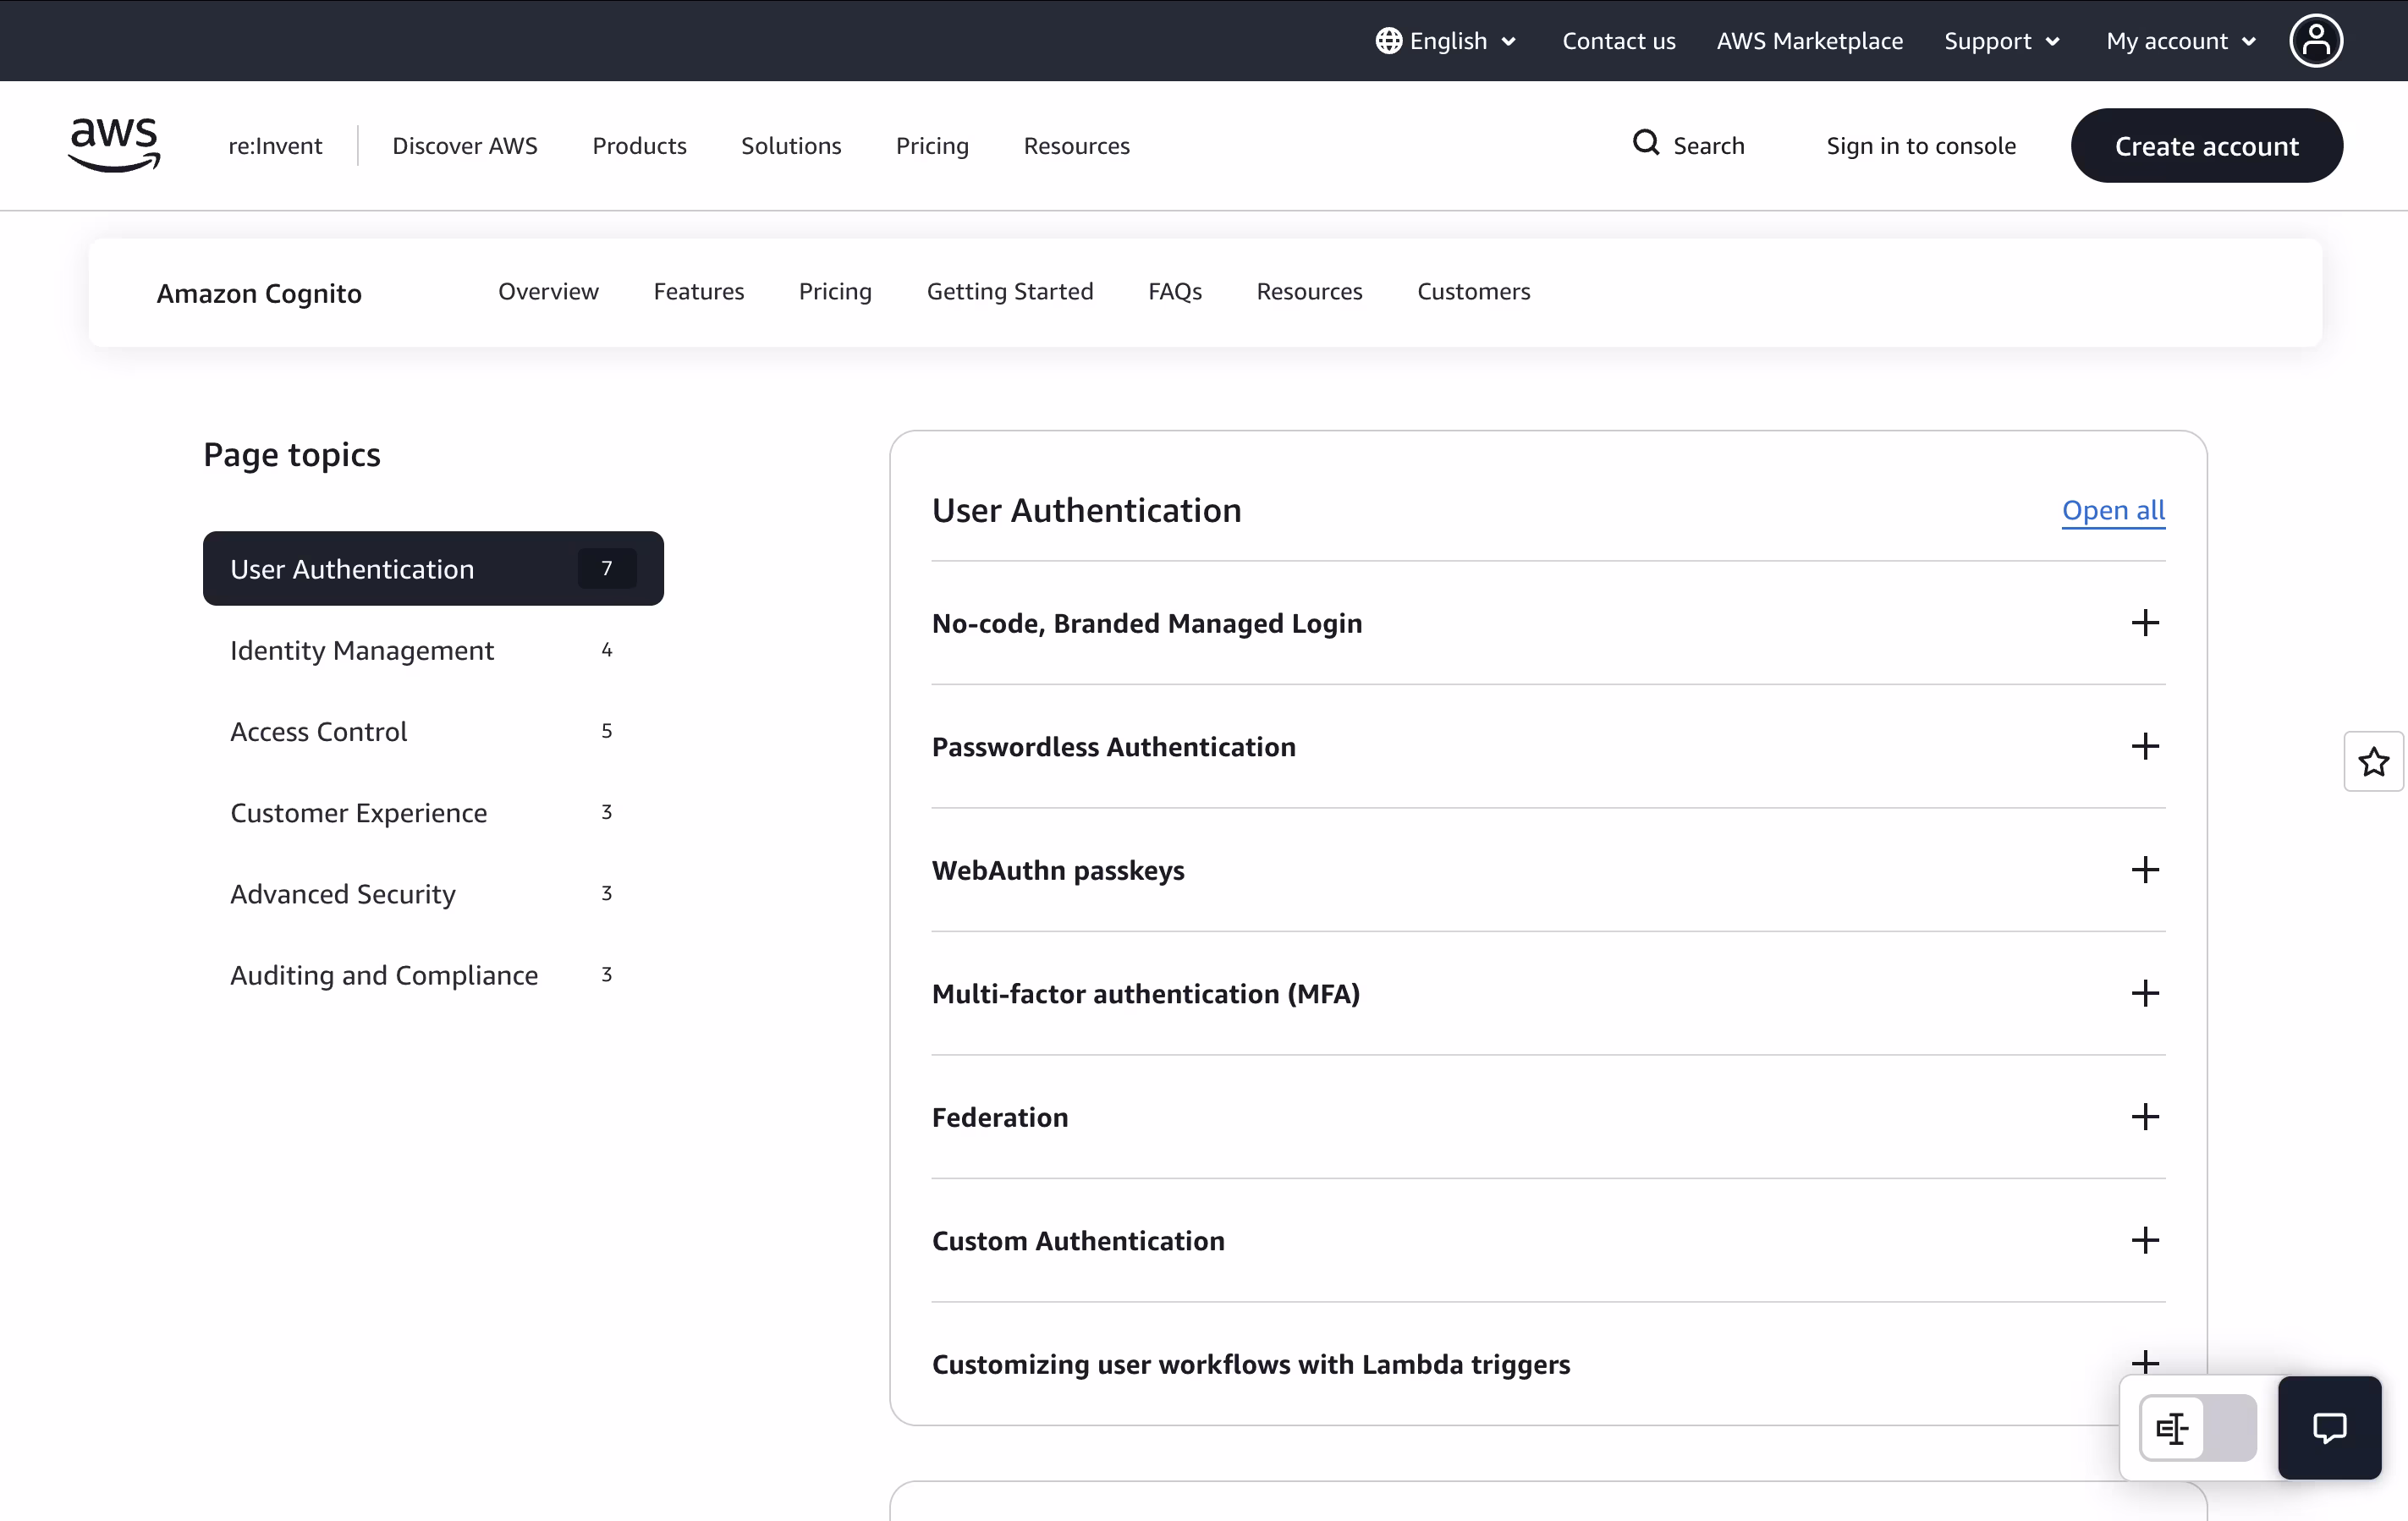
Task: Toggle the reading layout switch
Action: coord(2197,1428)
